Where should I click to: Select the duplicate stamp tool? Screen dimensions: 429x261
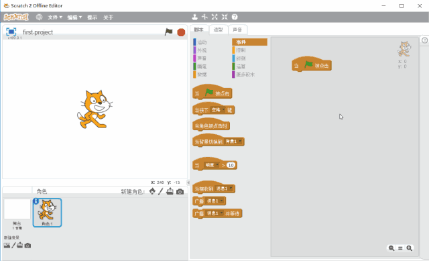[194, 17]
